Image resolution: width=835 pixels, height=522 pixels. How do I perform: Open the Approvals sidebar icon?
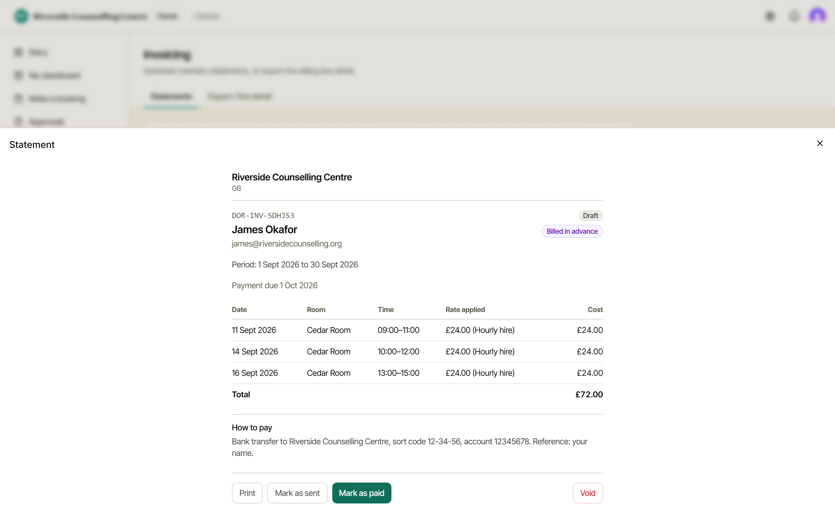(x=19, y=122)
